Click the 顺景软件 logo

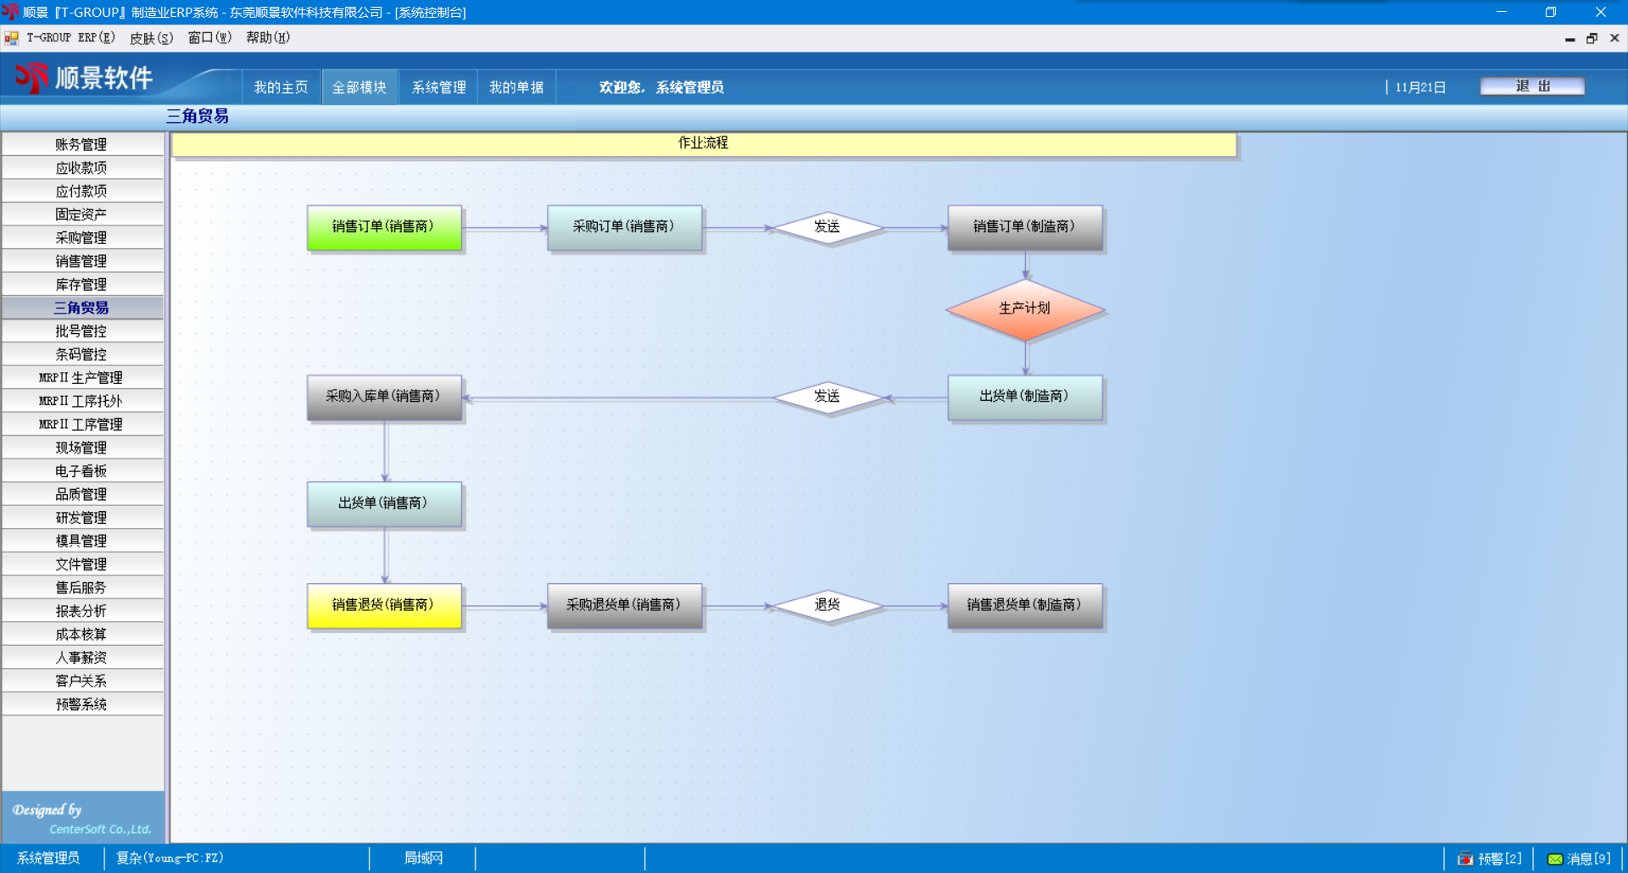[x=83, y=78]
